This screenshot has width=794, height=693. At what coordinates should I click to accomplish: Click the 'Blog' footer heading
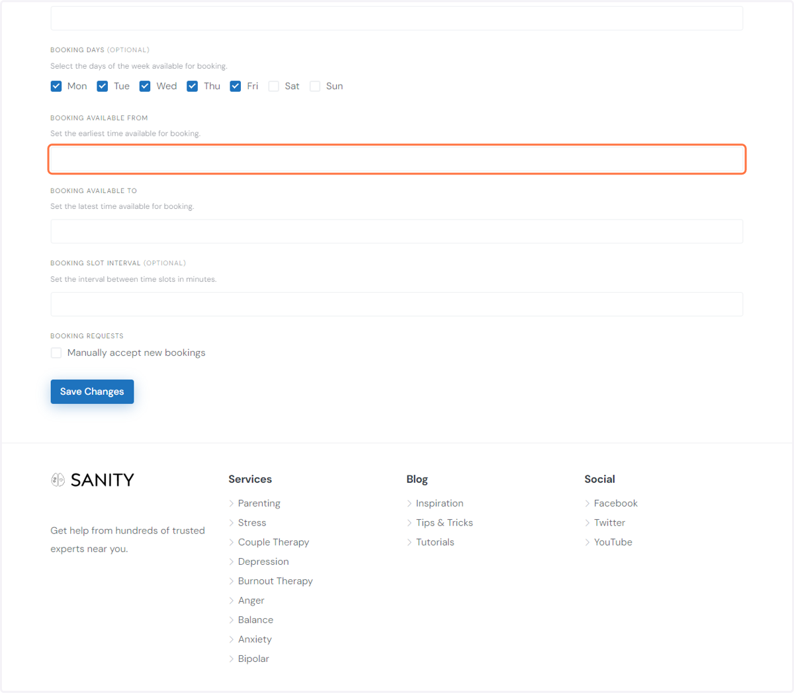coord(417,479)
